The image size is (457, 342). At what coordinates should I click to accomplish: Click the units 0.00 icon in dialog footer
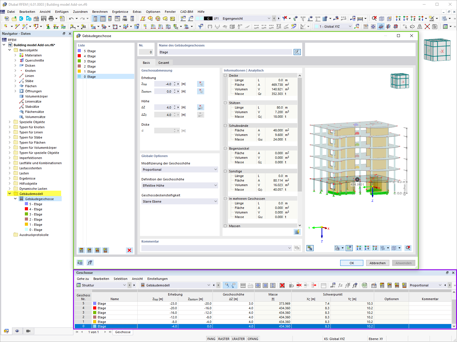pyautogui.click(x=80, y=262)
